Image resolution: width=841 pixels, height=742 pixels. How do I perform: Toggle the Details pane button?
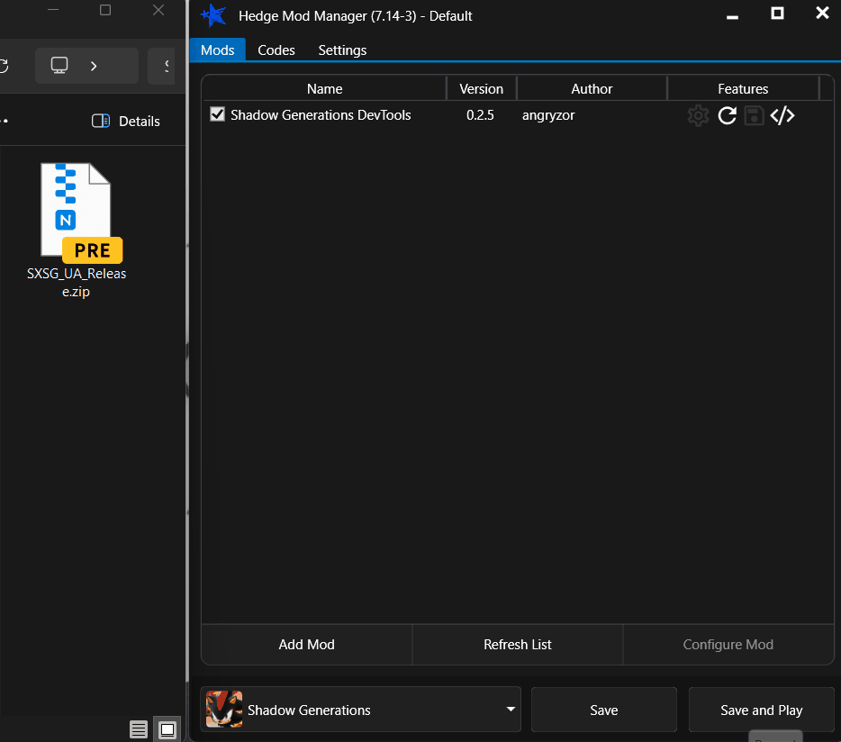[x=126, y=122]
